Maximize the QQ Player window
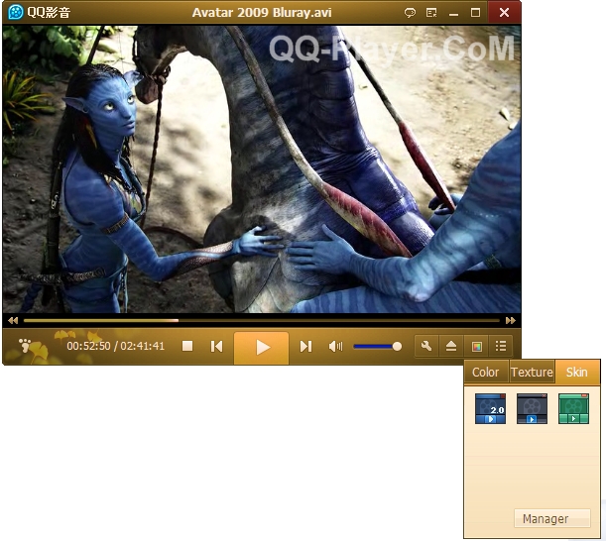Image resolution: width=606 pixels, height=541 pixels. [x=476, y=13]
